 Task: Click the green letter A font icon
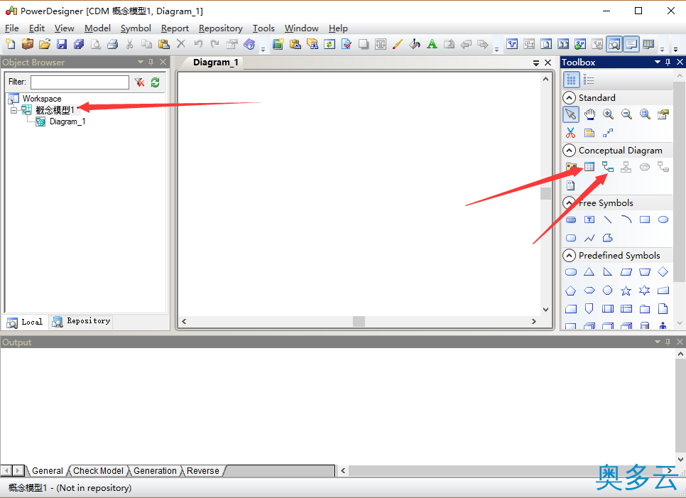click(x=432, y=44)
